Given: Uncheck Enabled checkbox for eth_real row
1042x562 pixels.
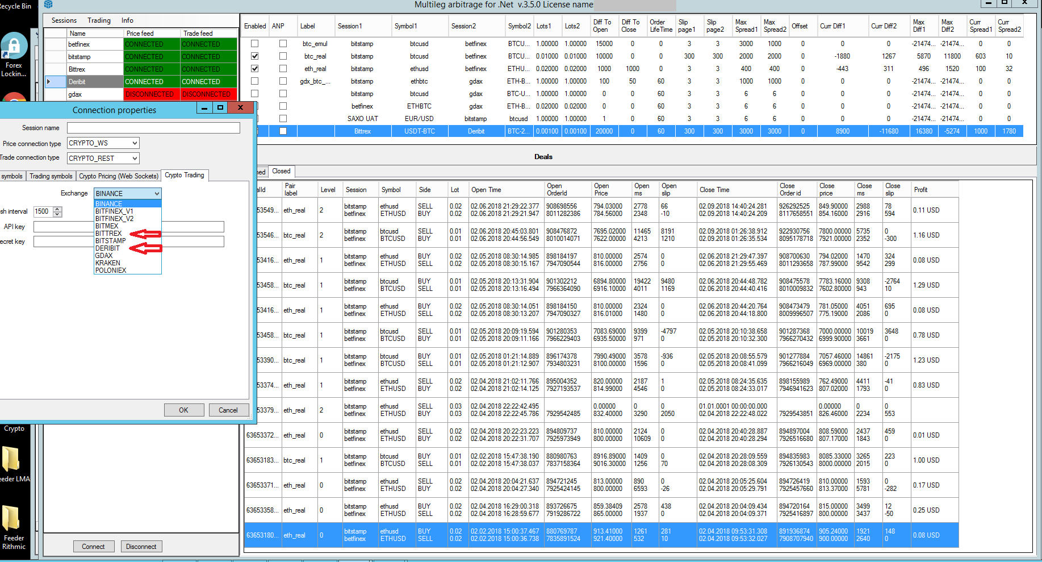Looking at the screenshot, I should (254, 69).
